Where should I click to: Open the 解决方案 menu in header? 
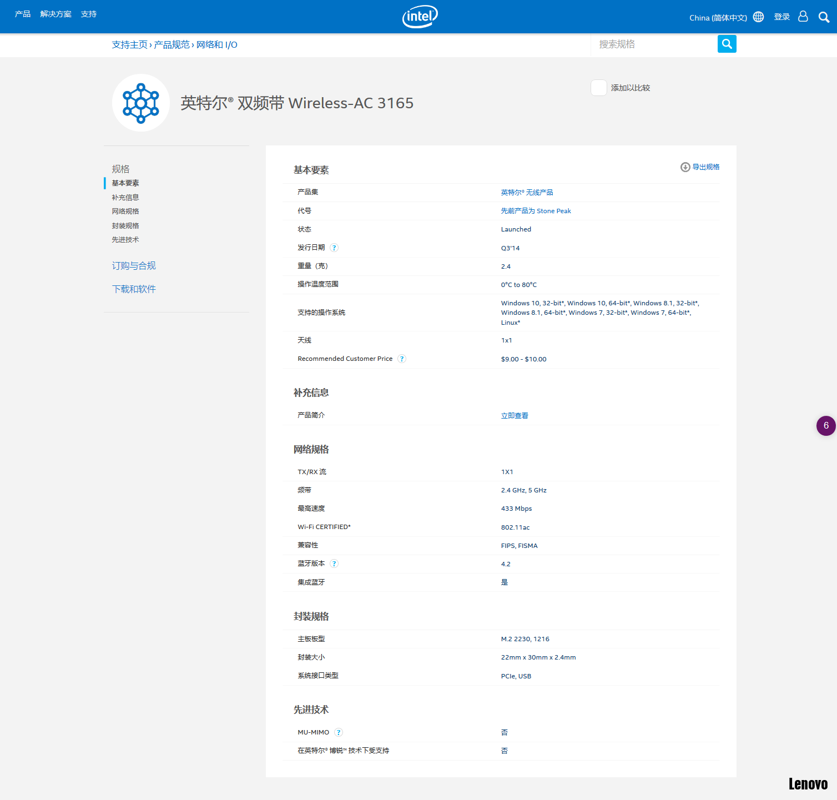pos(56,14)
